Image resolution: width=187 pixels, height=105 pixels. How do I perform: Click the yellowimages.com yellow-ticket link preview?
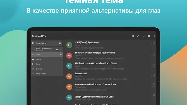[x=90, y=90]
